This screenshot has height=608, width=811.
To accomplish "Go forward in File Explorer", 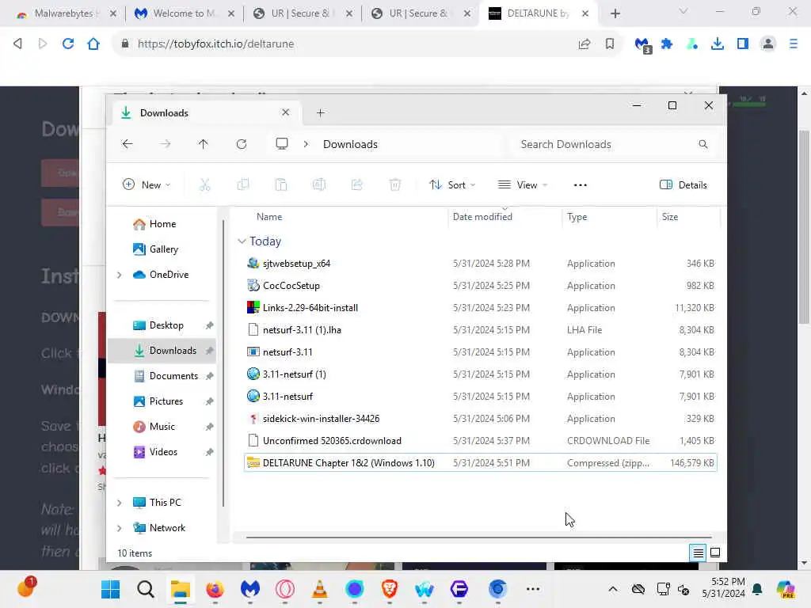I will [x=165, y=144].
